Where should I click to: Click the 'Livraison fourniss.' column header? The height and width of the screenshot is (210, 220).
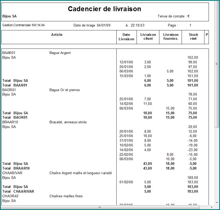171,37
